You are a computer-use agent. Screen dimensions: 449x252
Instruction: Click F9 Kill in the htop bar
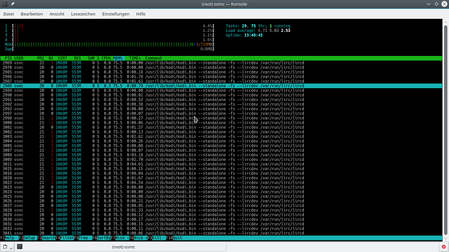[157, 238]
